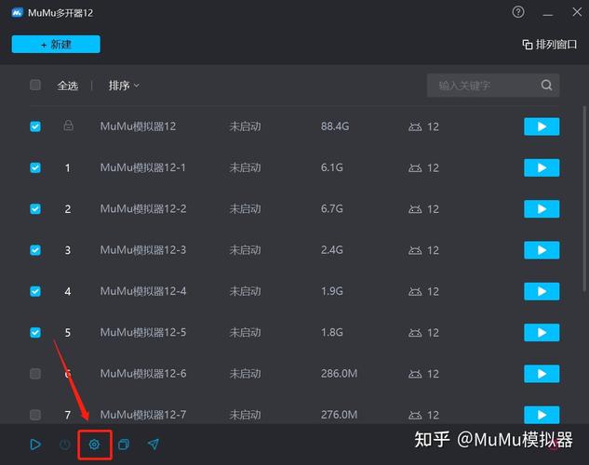589x465 pixels.
Task: Click the paper plane send icon
Action: point(154,445)
